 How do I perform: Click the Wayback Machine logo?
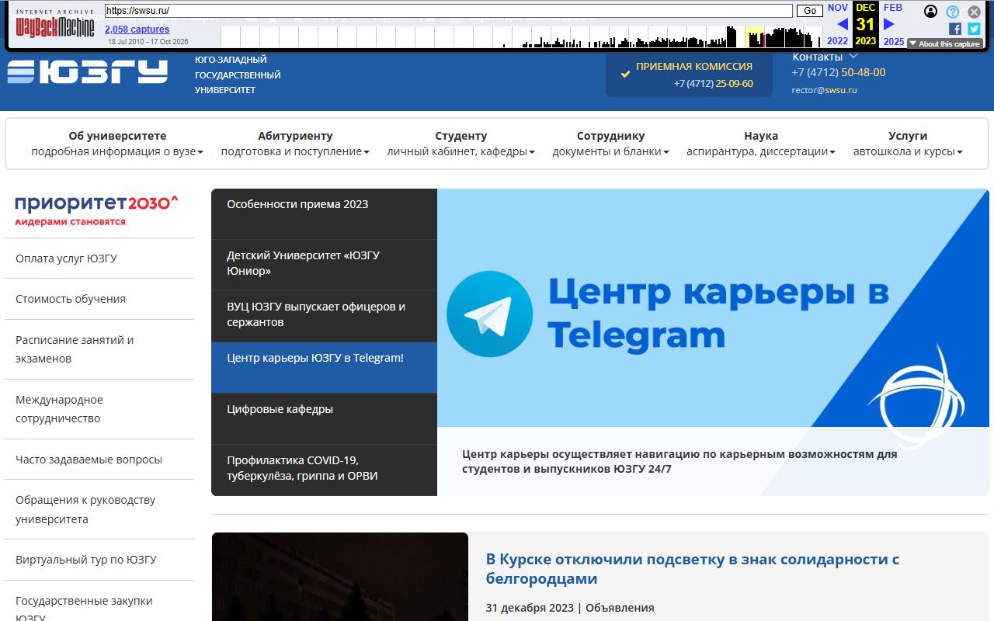[55, 24]
